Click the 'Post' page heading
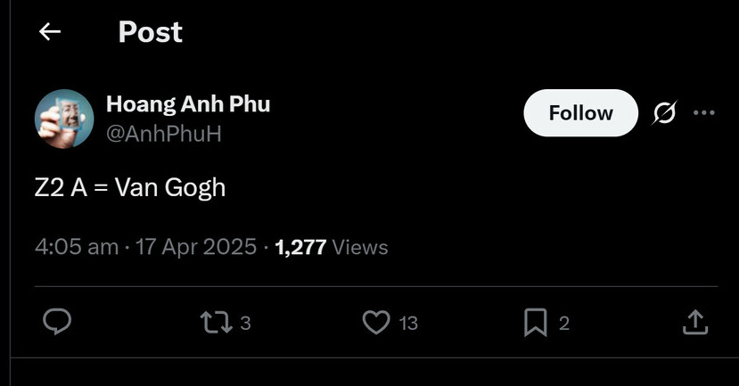The width and height of the screenshot is (739, 386). (151, 32)
